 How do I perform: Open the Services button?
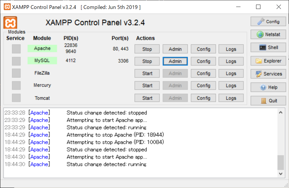point(268,74)
